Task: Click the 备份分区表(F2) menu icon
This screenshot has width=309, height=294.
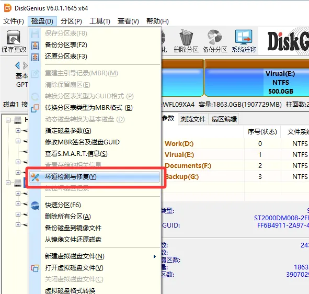Action: (x=35, y=46)
